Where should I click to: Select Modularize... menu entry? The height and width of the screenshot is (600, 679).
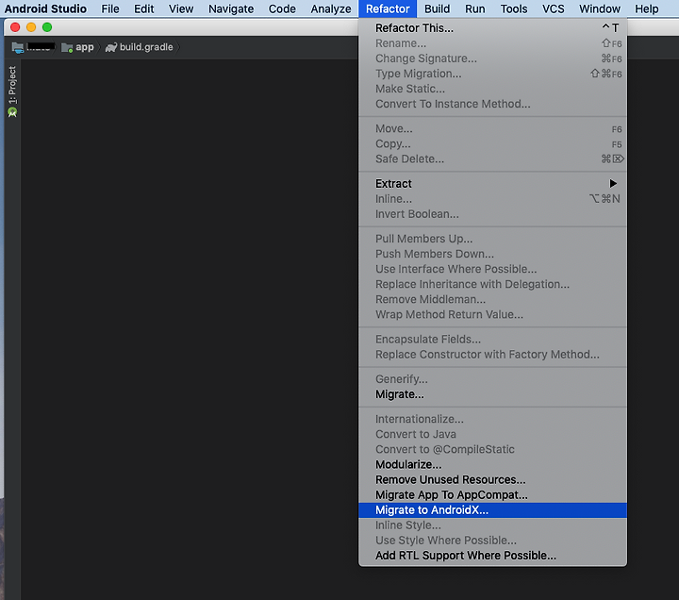pyautogui.click(x=493, y=464)
